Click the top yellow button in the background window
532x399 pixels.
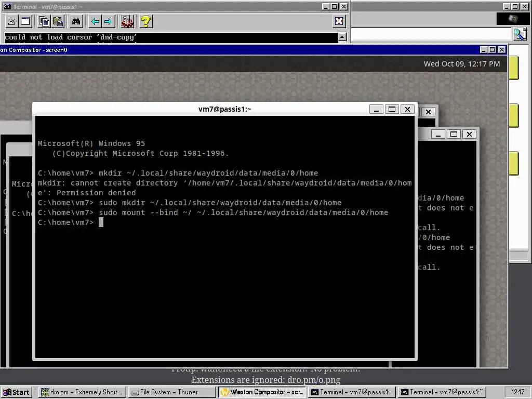(x=514, y=68)
